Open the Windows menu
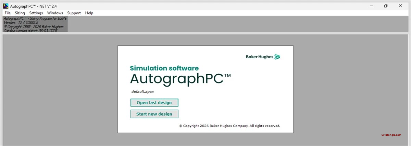 pyautogui.click(x=55, y=13)
